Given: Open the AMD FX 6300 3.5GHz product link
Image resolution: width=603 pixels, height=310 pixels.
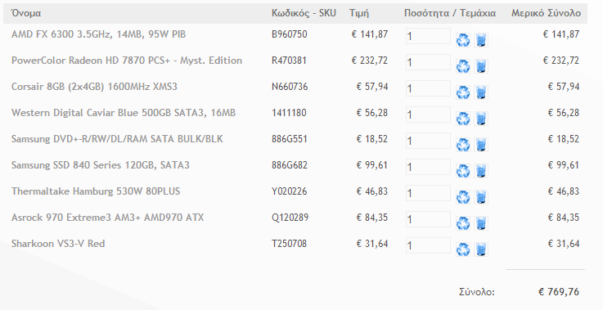Looking at the screenshot, I should pyautogui.click(x=98, y=34).
